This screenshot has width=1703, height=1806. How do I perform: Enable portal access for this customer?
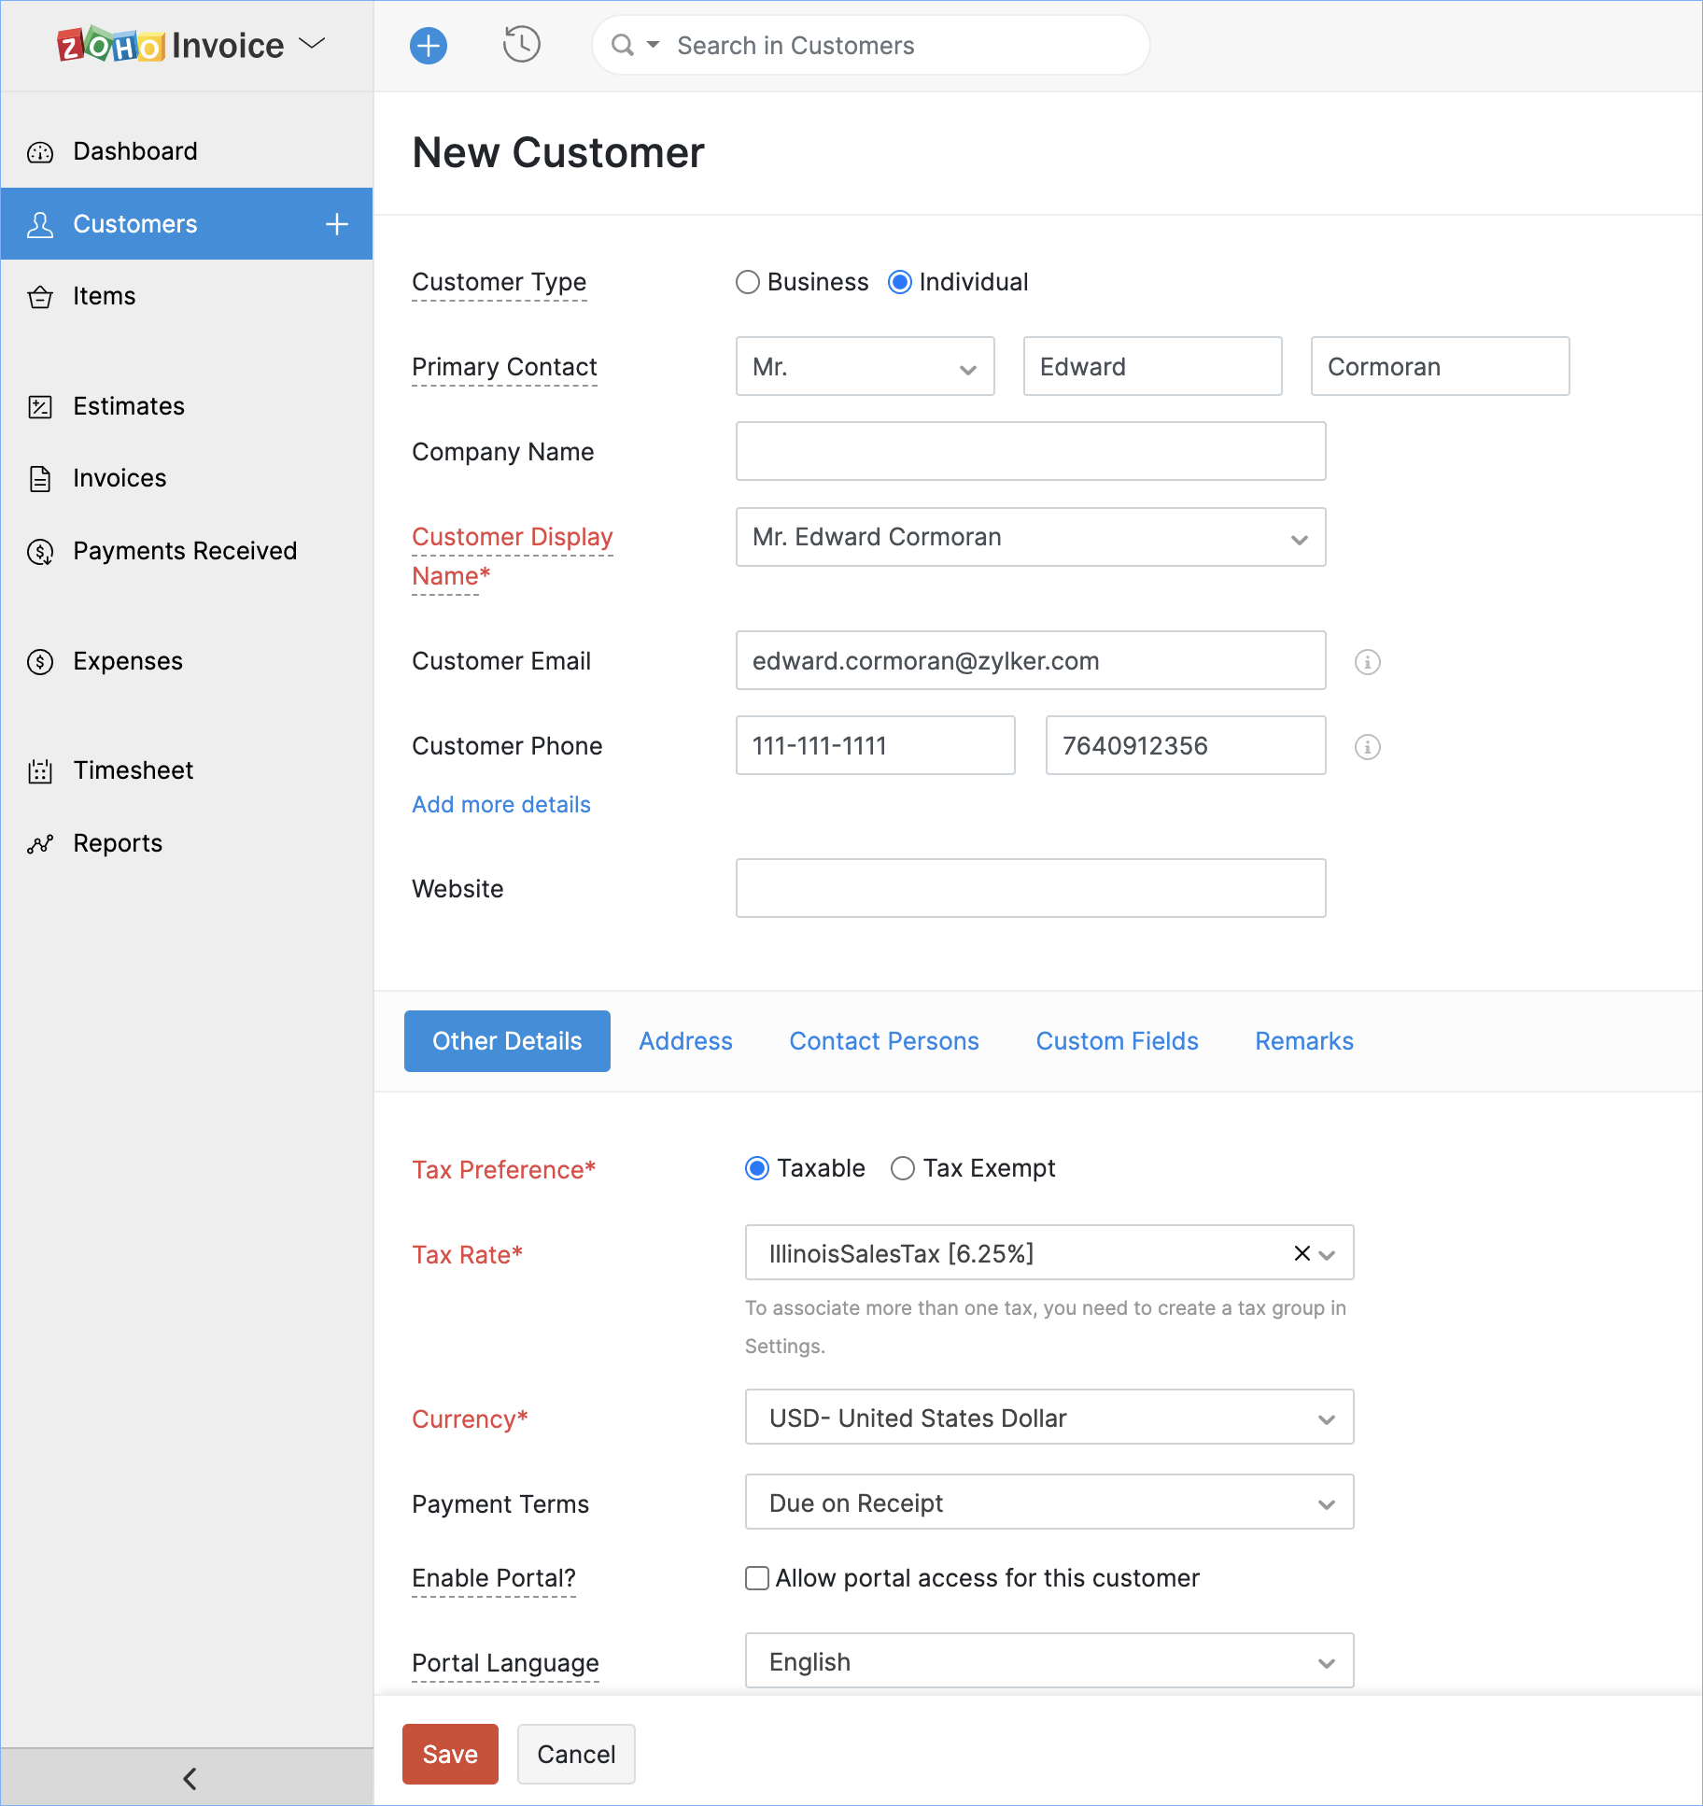[757, 1578]
